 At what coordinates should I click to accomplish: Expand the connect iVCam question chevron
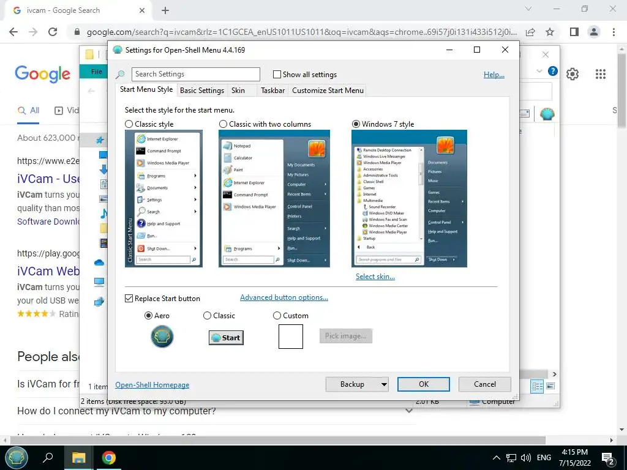coord(408,411)
